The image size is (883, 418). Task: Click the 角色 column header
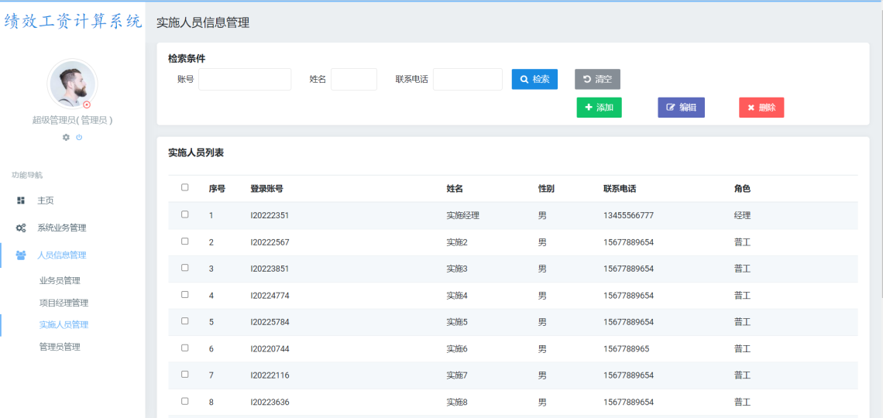742,189
